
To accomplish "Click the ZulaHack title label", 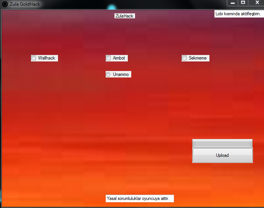I will point(125,16).
